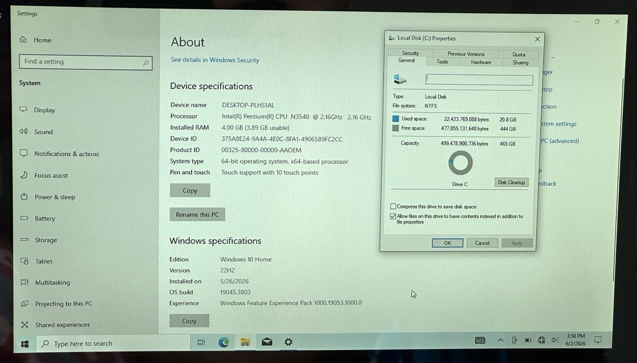Click the blue Used space color swatch
Screen dimensions: 637x363
[x=395, y=119]
